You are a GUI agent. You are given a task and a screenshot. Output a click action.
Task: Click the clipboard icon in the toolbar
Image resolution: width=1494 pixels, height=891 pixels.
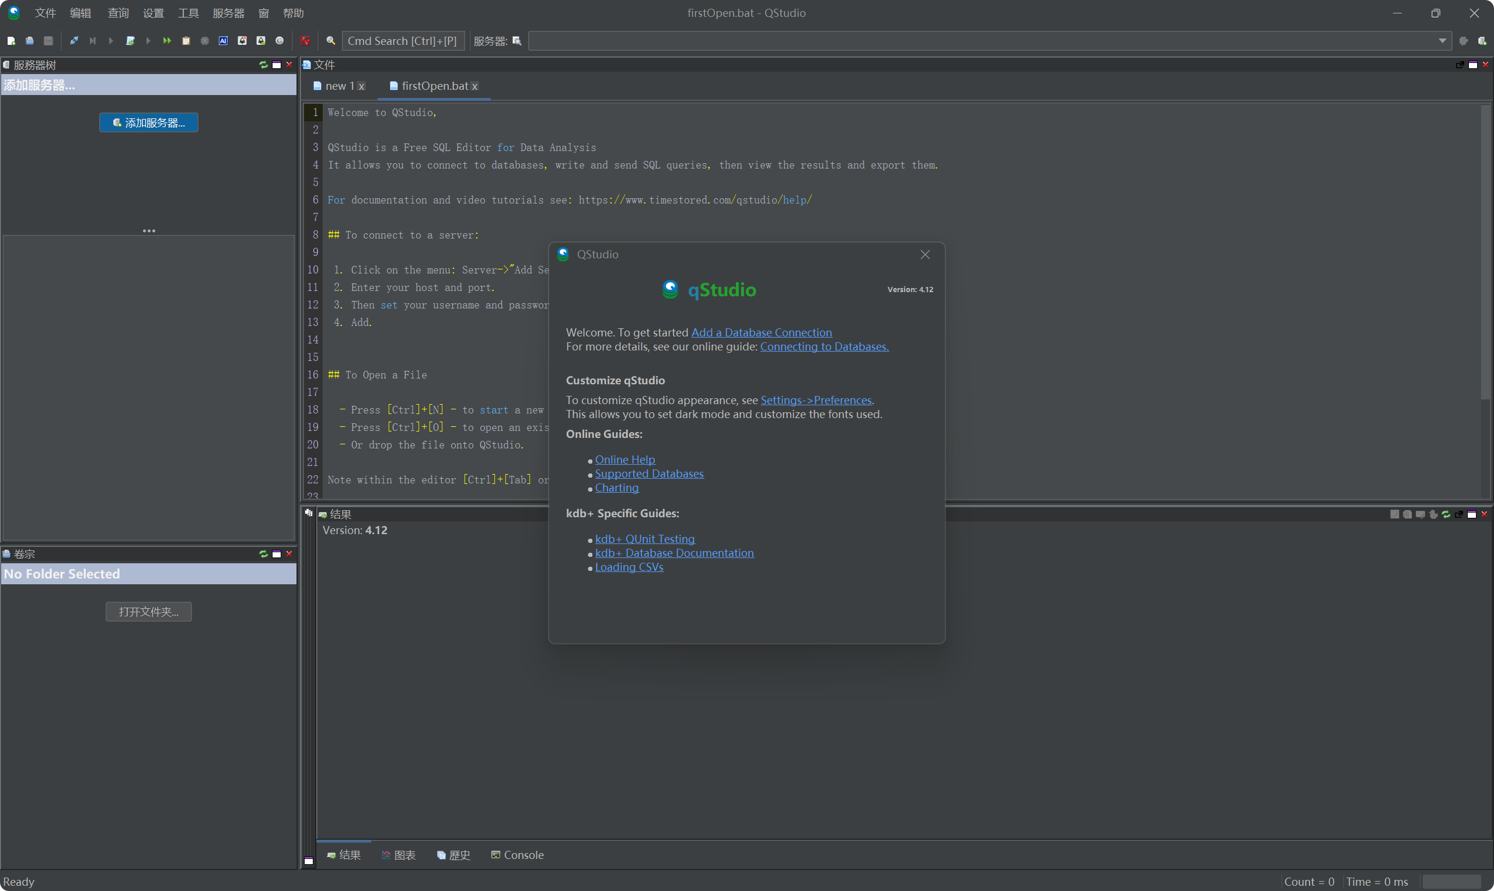pyautogui.click(x=186, y=40)
